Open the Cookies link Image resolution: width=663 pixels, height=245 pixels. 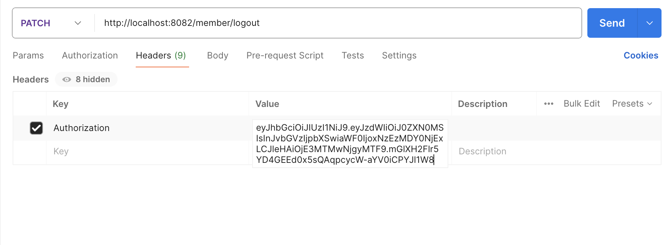(x=641, y=56)
